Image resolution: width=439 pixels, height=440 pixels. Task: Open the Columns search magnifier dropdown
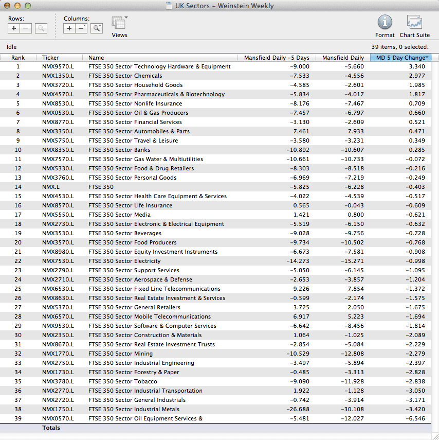coord(97,28)
